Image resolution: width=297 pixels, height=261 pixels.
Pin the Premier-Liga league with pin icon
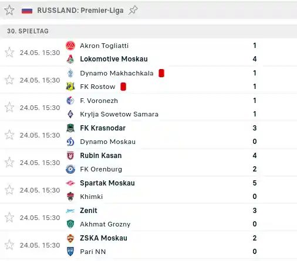[x=133, y=10]
